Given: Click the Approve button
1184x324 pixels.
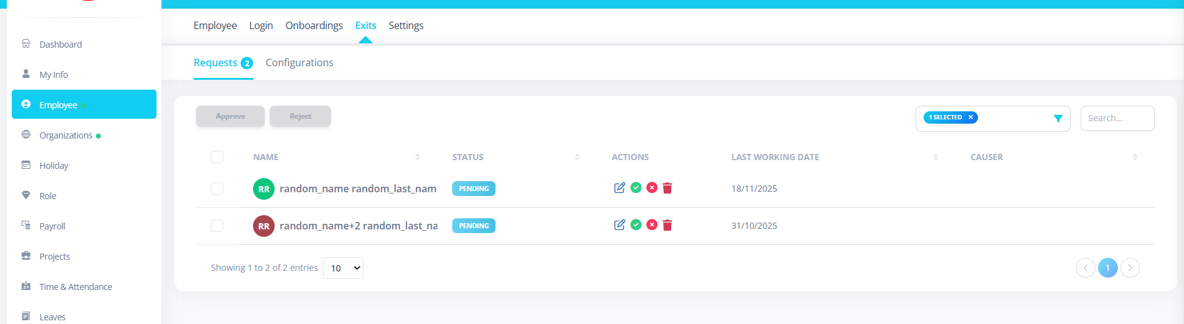Looking at the screenshot, I should tap(230, 116).
